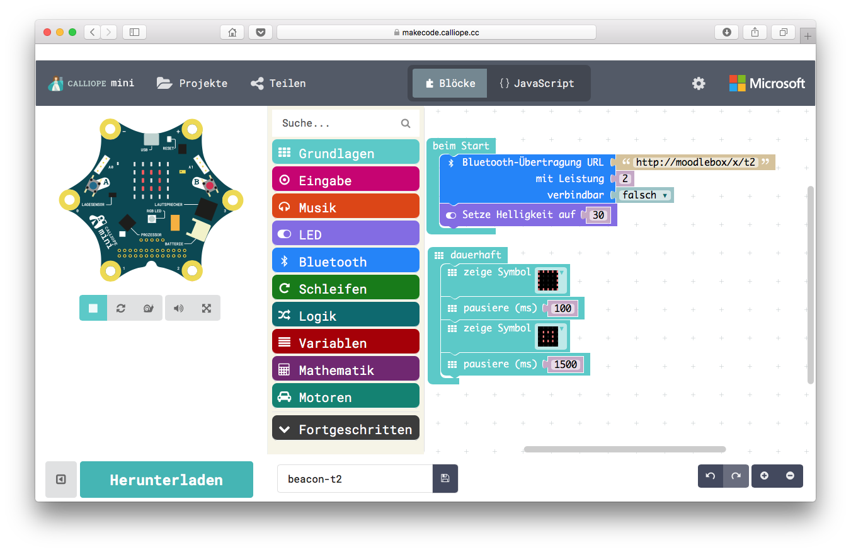Click the Herunterladen button

click(166, 479)
